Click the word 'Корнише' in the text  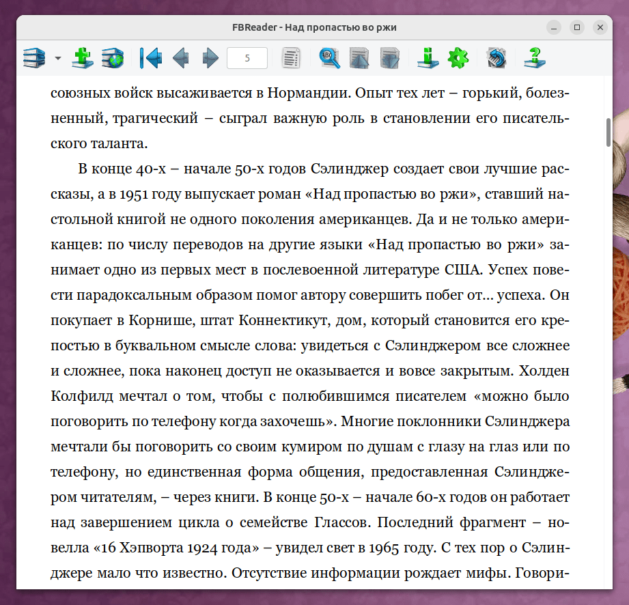(160, 320)
